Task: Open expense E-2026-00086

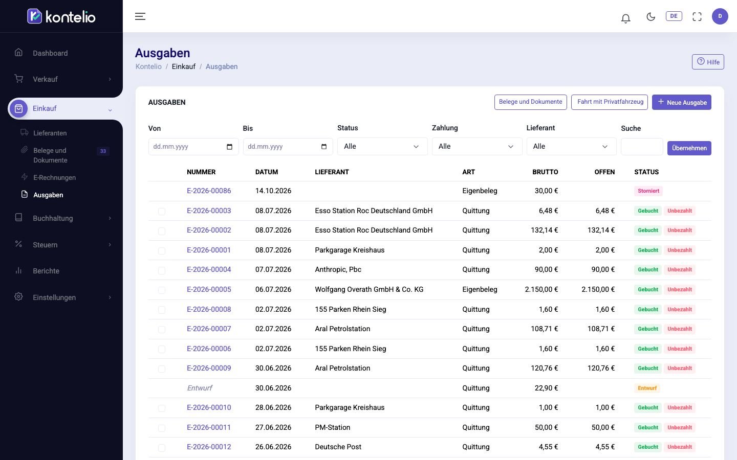Action: (x=209, y=191)
